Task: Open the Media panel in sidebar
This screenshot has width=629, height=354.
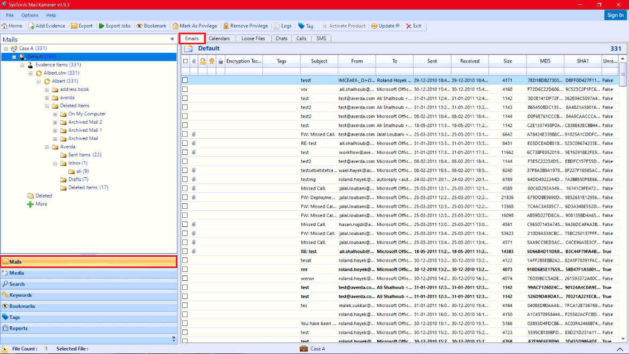Action: (89, 273)
